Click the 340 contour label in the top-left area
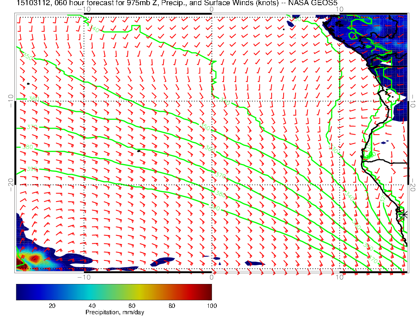The height and width of the screenshot is (325, 420). (94, 29)
